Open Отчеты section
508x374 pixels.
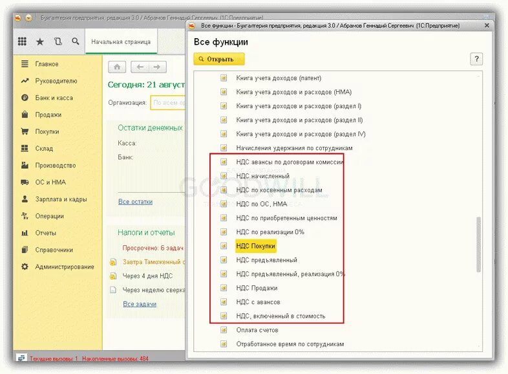[46, 233]
